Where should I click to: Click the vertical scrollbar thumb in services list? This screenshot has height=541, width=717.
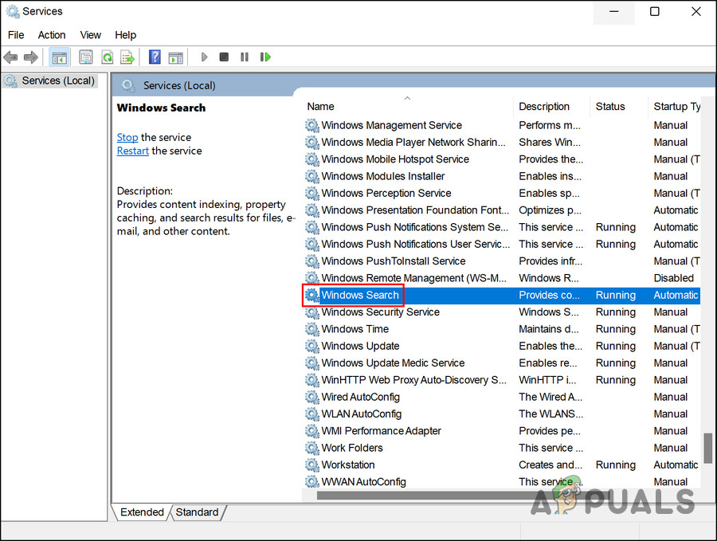(708, 448)
